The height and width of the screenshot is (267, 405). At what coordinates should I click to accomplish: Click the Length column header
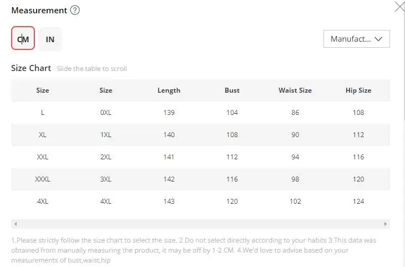[169, 90]
